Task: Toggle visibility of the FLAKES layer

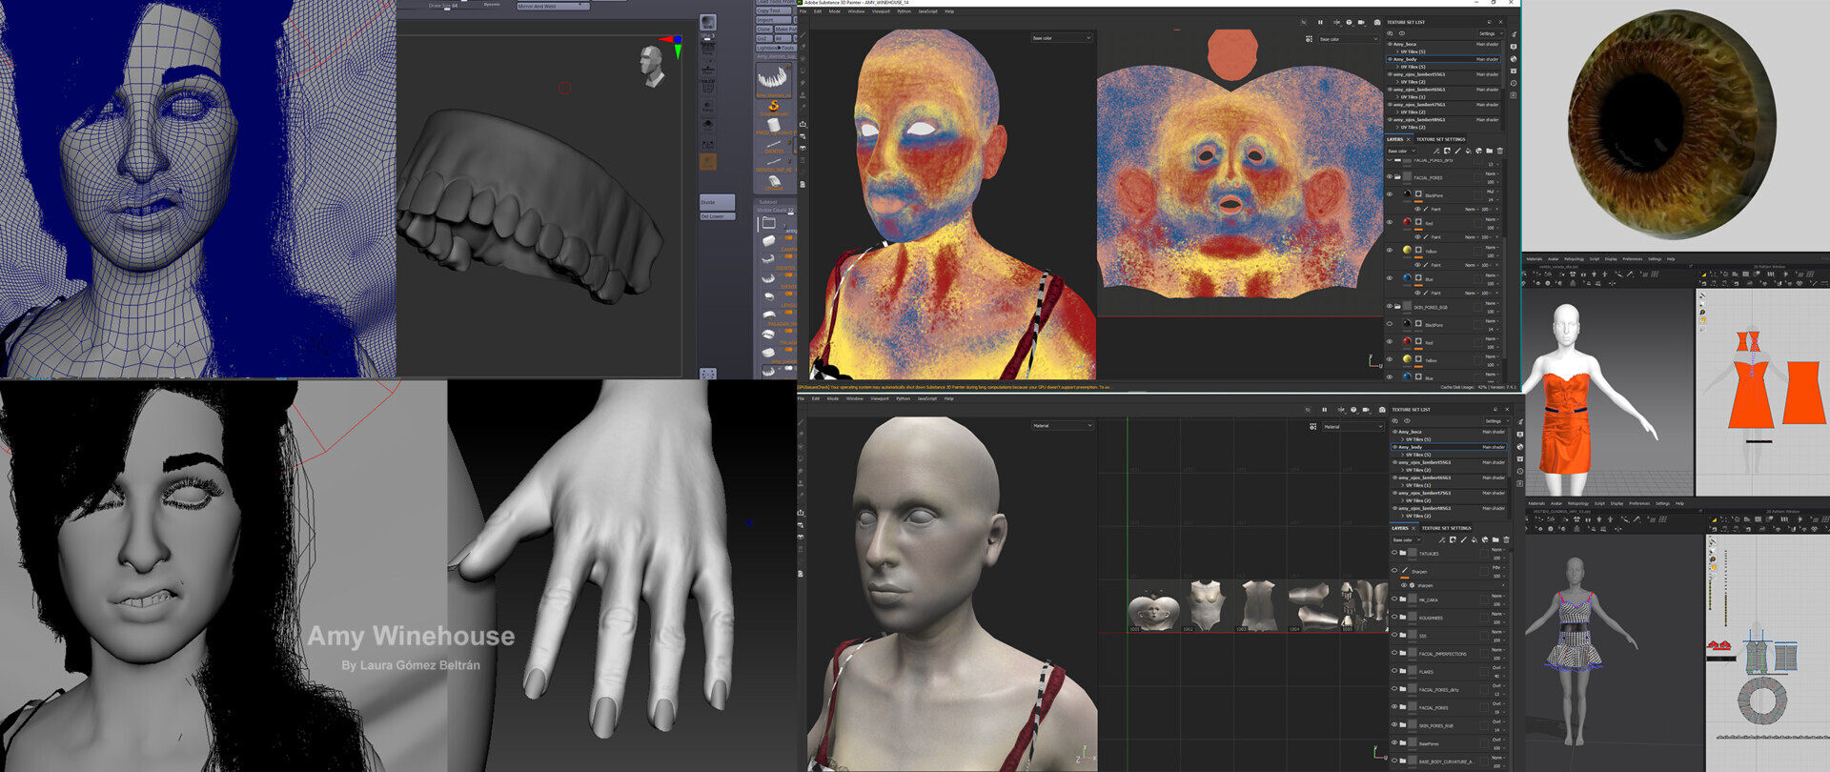Action: [1394, 671]
